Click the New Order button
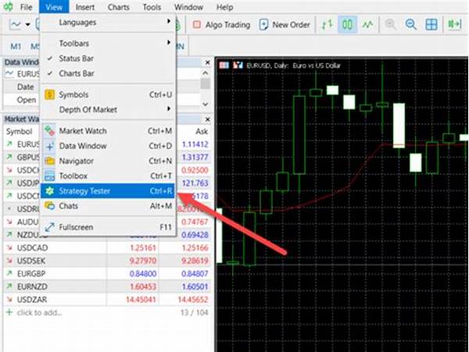Image resolution: width=469 pixels, height=352 pixels. coord(285,25)
